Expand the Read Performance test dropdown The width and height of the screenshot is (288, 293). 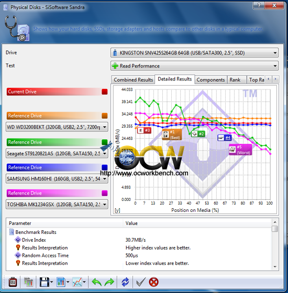pos(194,66)
